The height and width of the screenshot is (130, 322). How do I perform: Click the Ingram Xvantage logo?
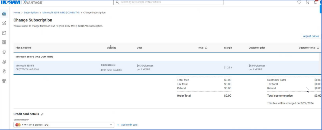tap(22, 2)
